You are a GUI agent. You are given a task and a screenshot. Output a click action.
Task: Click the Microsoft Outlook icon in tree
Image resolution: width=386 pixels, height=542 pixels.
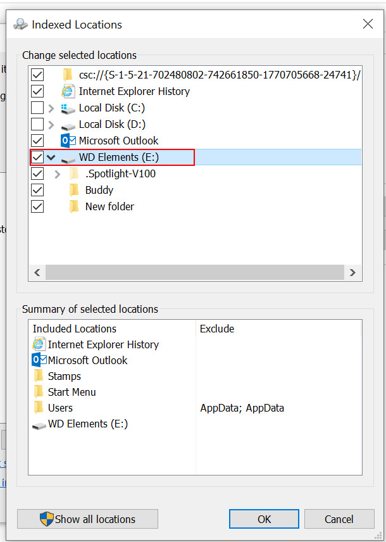pos(68,141)
